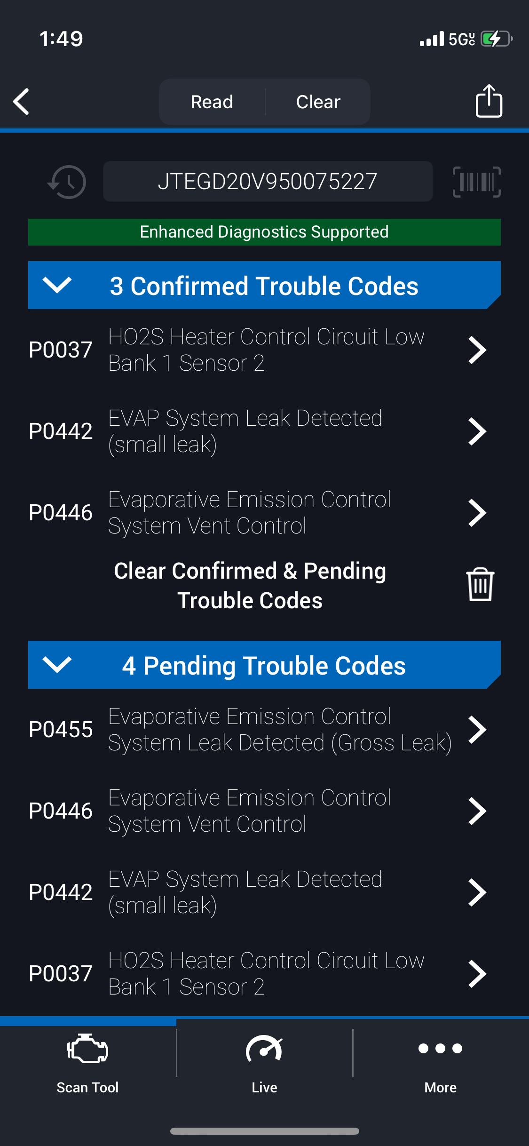
Task: Open the More three-dots menu
Action: click(x=440, y=1049)
